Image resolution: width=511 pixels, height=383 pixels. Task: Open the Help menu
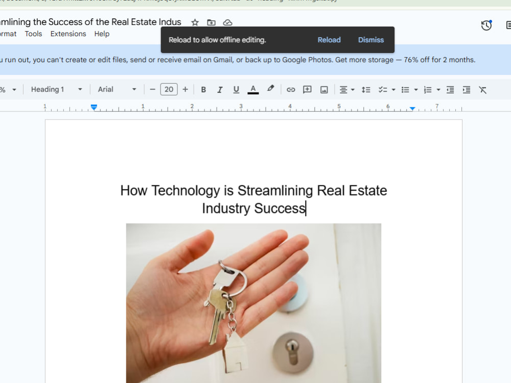[x=102, y=34]
